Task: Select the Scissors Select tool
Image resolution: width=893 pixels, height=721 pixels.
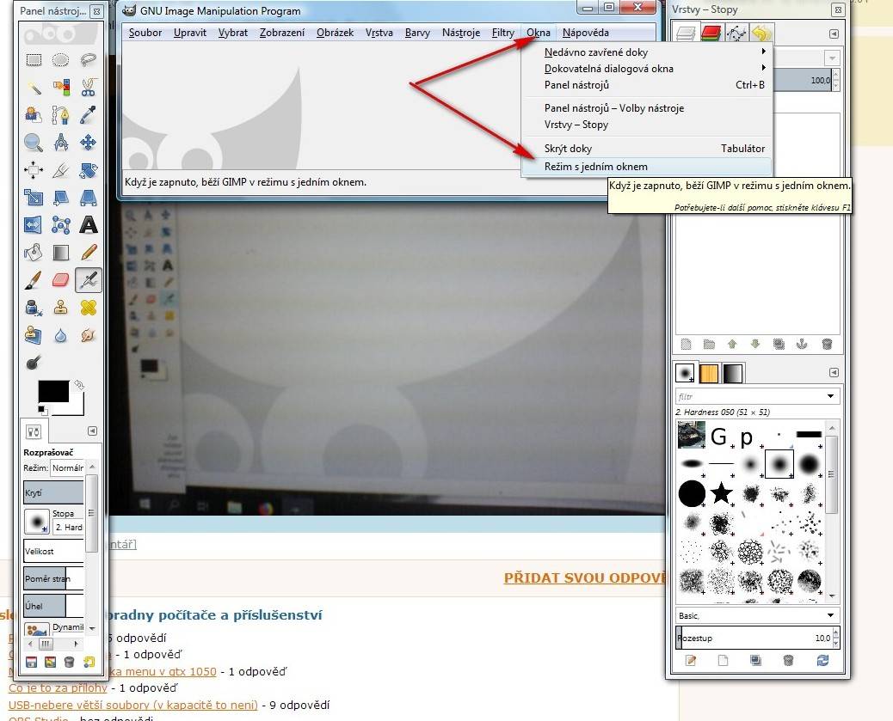Action: click(x=89, y=88)
